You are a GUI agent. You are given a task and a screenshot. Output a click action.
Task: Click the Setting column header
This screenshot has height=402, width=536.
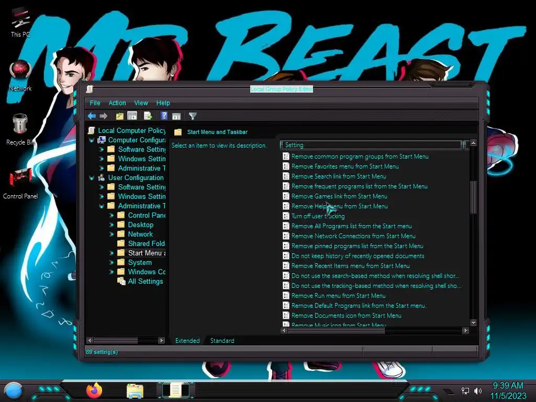(371, 145)
